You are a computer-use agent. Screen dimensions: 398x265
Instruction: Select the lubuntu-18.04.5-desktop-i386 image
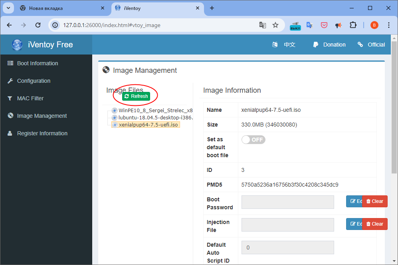pos(156,117)
